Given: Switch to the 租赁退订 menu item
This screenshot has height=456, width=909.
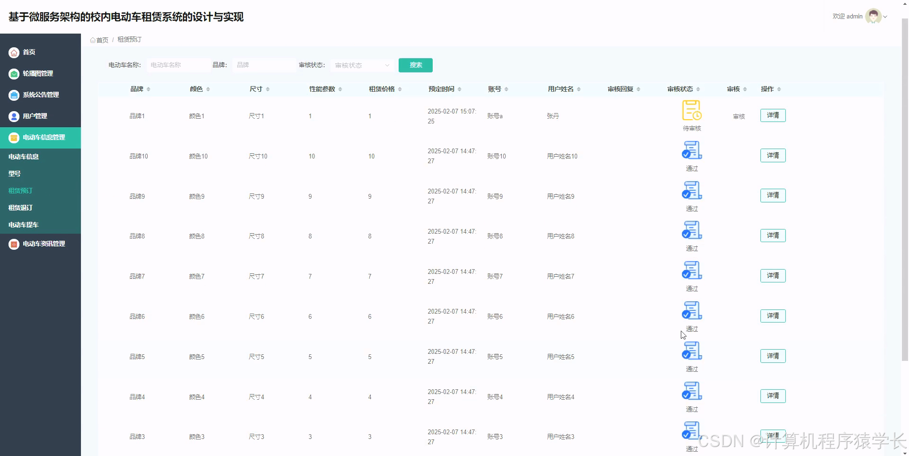Looking at the screenshot, I should point(20,208).
